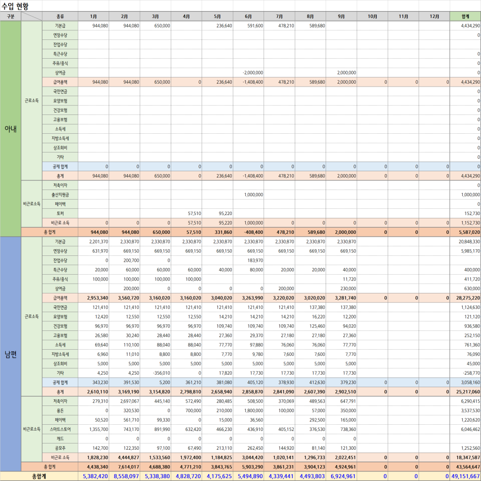Select the 936,580 health insurance total
The image size is (481, 481).
[465, 326]
